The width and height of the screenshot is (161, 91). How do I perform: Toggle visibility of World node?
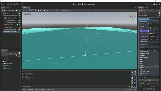19,13
